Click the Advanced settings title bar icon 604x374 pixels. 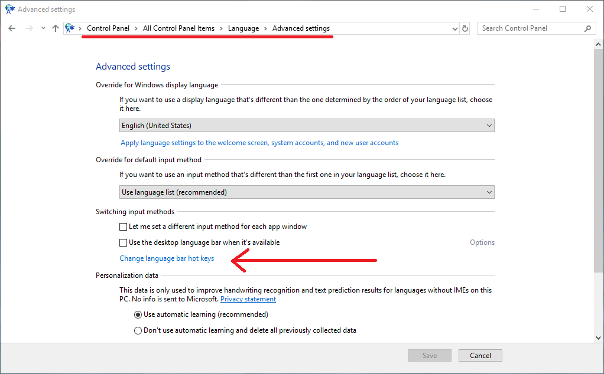point(9,9)
